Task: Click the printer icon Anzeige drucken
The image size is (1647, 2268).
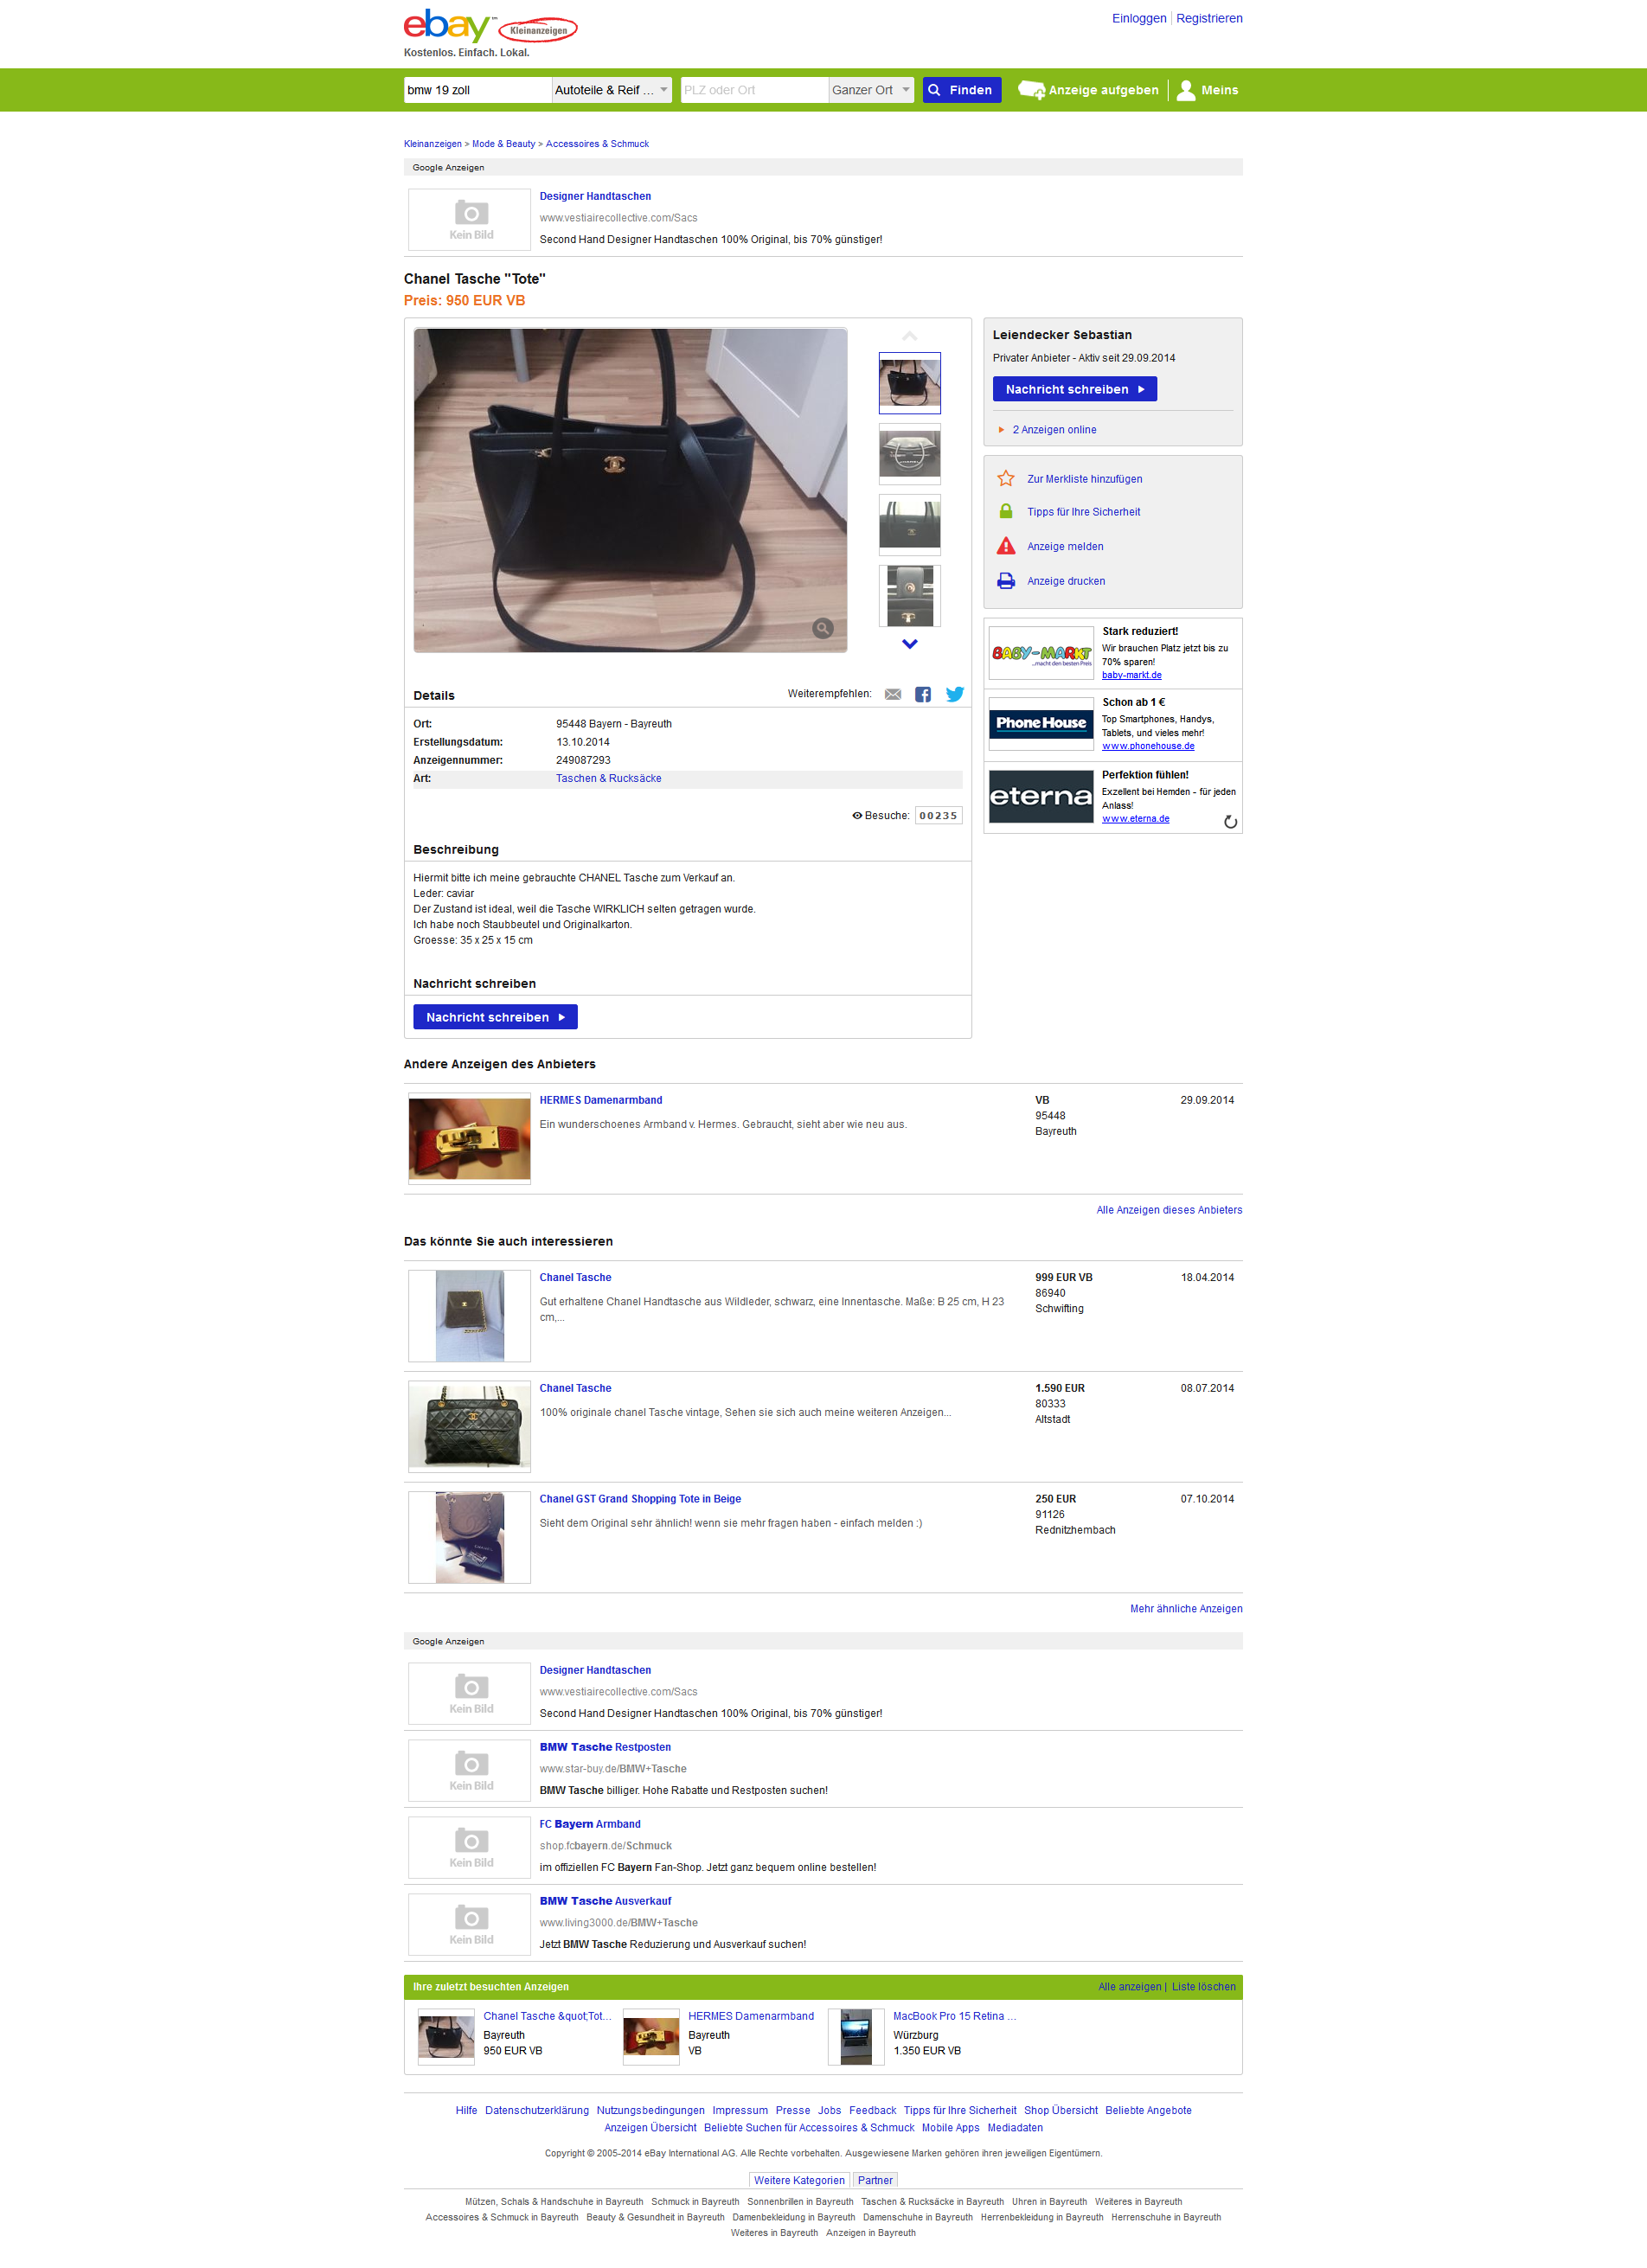Action: [x=1006, y=581]
